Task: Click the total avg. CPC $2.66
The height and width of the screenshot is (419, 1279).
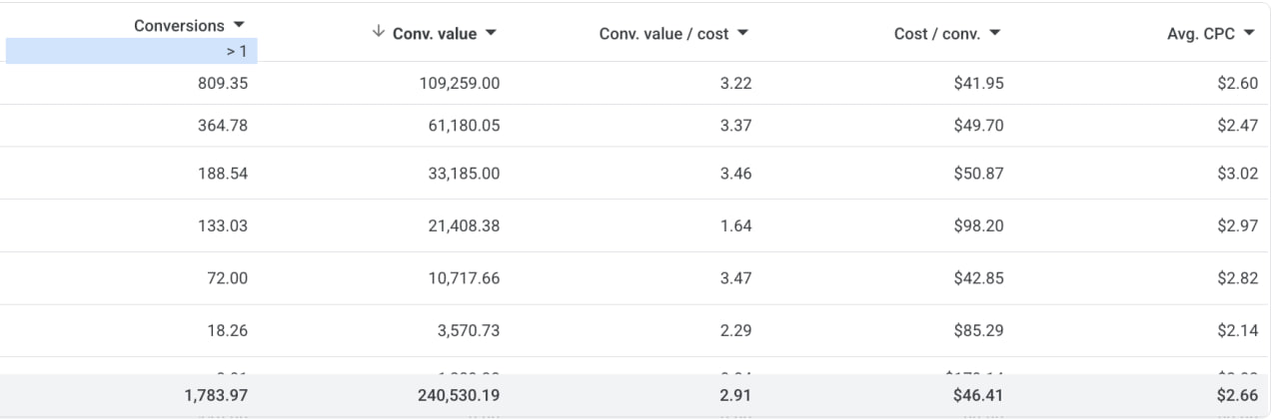Action: click(x=1237, y=395)
